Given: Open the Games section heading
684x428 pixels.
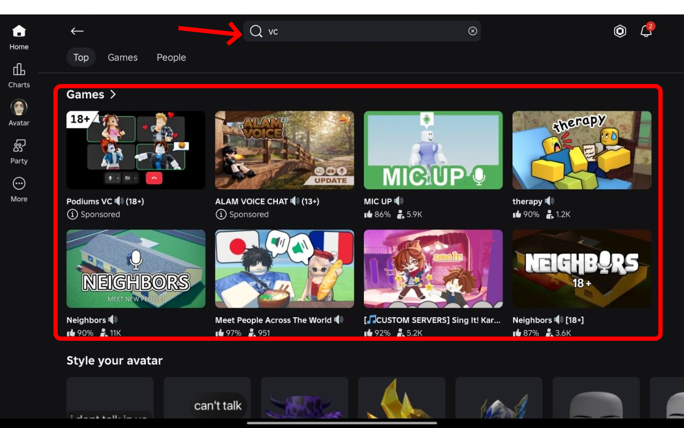Looking at the screenshot, I should 85,95.
